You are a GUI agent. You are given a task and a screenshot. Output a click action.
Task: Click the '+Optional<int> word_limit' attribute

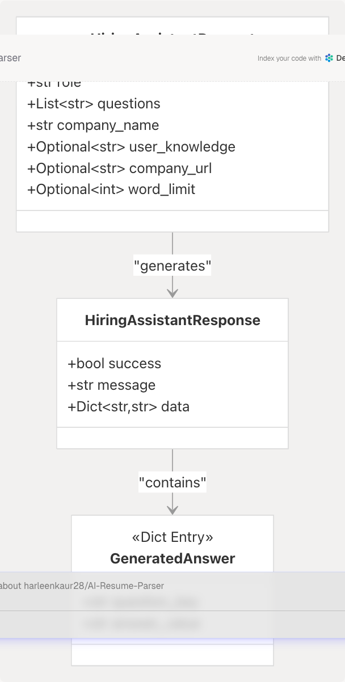(111, 190)
